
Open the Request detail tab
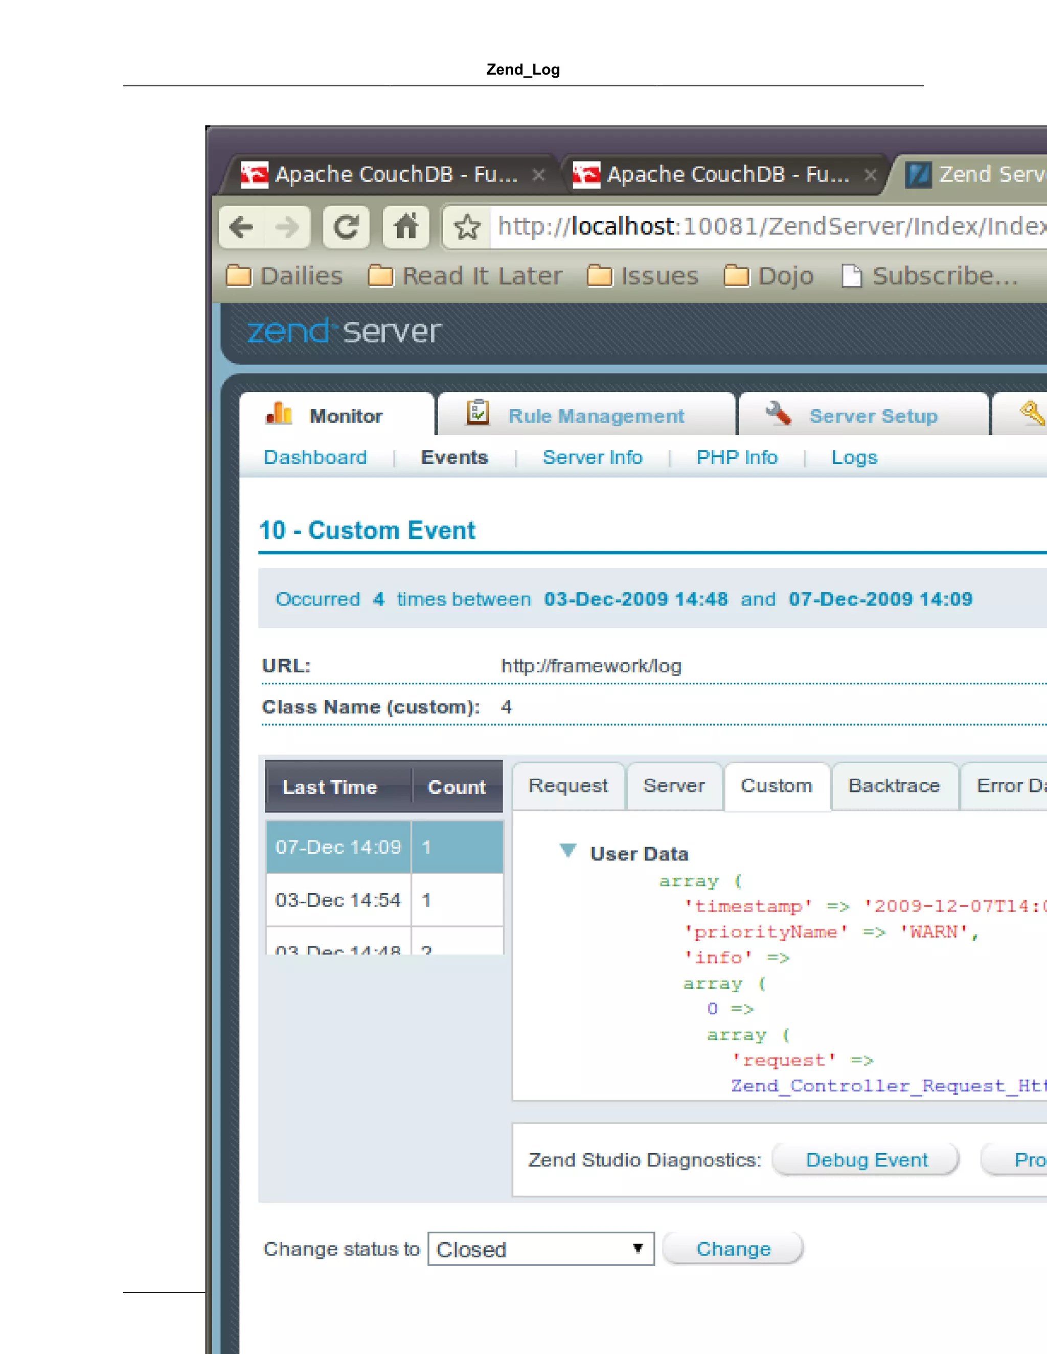(568, 786)
